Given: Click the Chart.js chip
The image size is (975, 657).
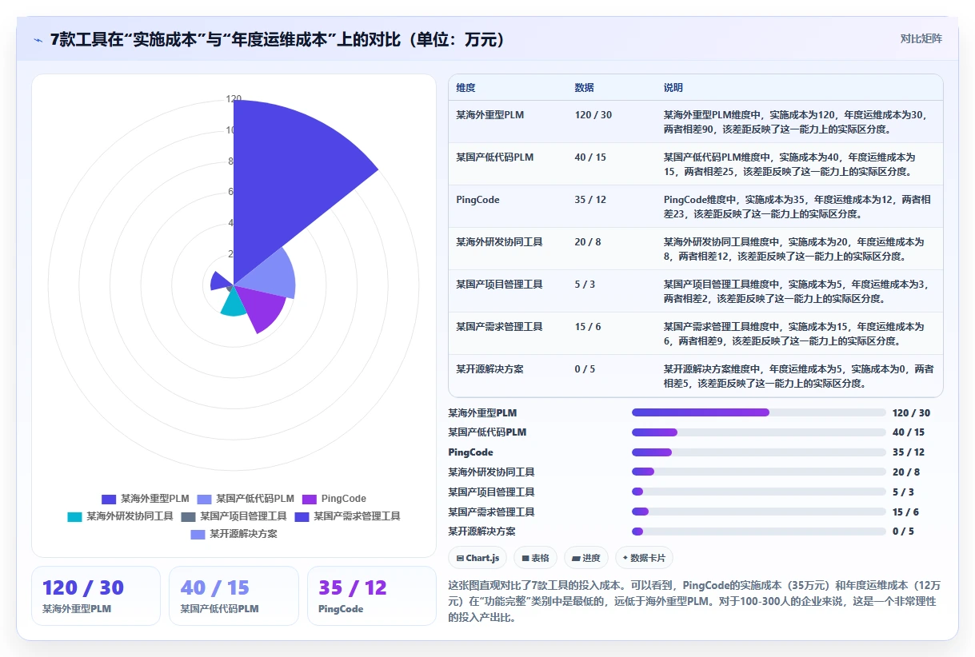Looking at the screenshot, I should click(x=478, y=558).
